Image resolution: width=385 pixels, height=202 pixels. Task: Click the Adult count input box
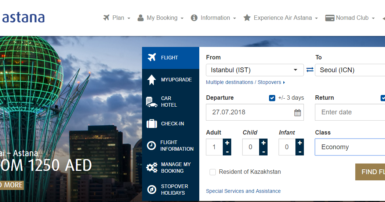pos(214,147)
